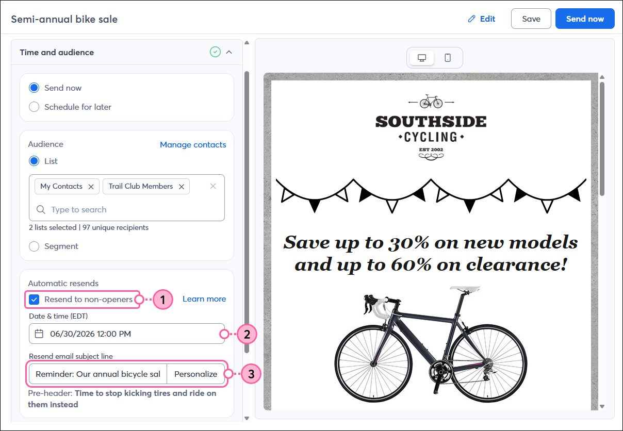This screenshot has height=431, width=623.
Task: Click Automatic resends heading
Action: coord(63,283)
